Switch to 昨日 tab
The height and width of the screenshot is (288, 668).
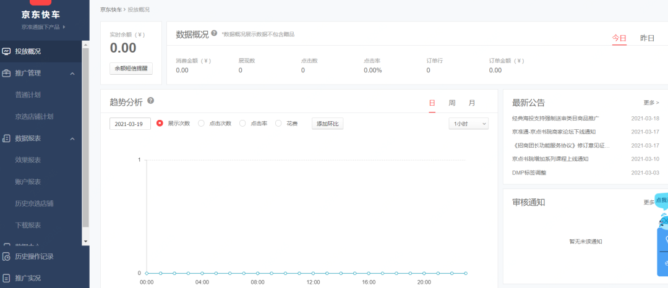(x=647, y=38)
